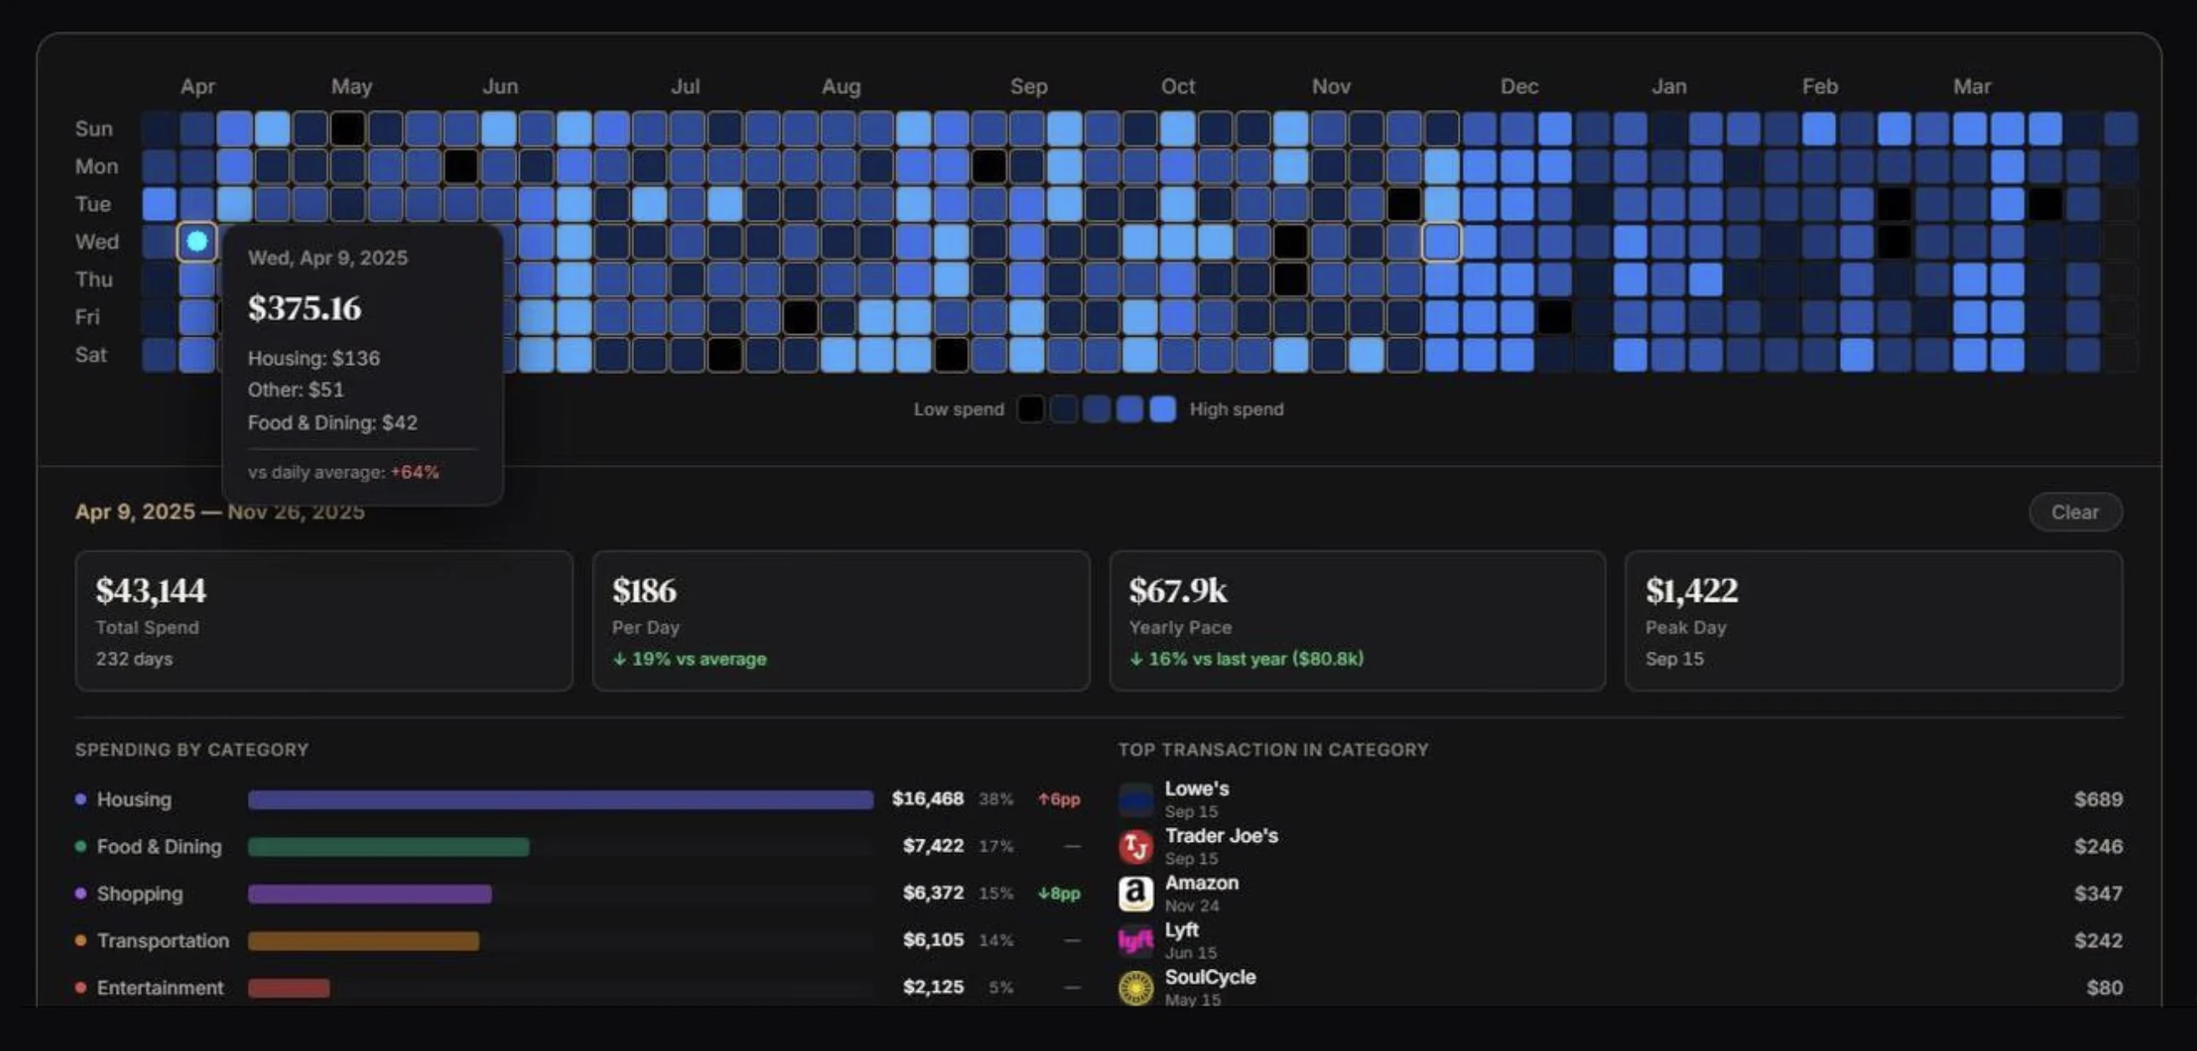Screen dimensions: 2197x1051
Task: Click the Lowe's merchant logo
Action: click(x=1136, y=799)
